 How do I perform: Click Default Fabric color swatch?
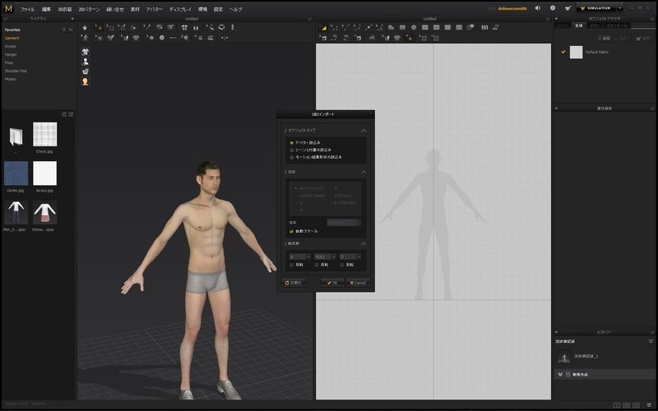(576, 52)
